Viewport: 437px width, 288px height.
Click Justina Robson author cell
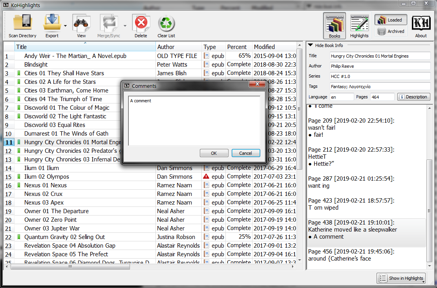pos(179,237)
